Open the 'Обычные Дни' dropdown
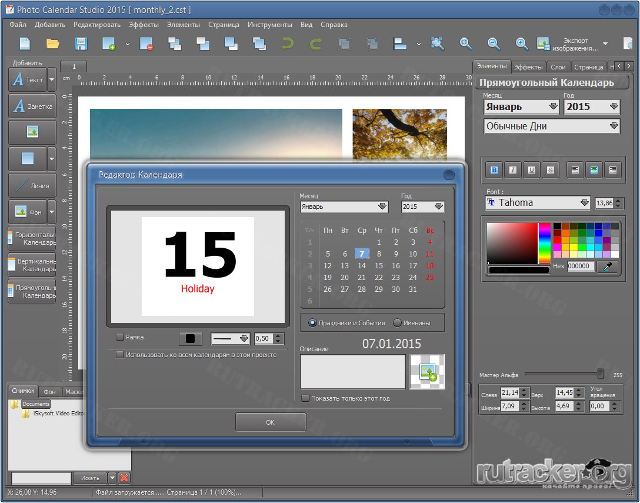 coord(552,126)
